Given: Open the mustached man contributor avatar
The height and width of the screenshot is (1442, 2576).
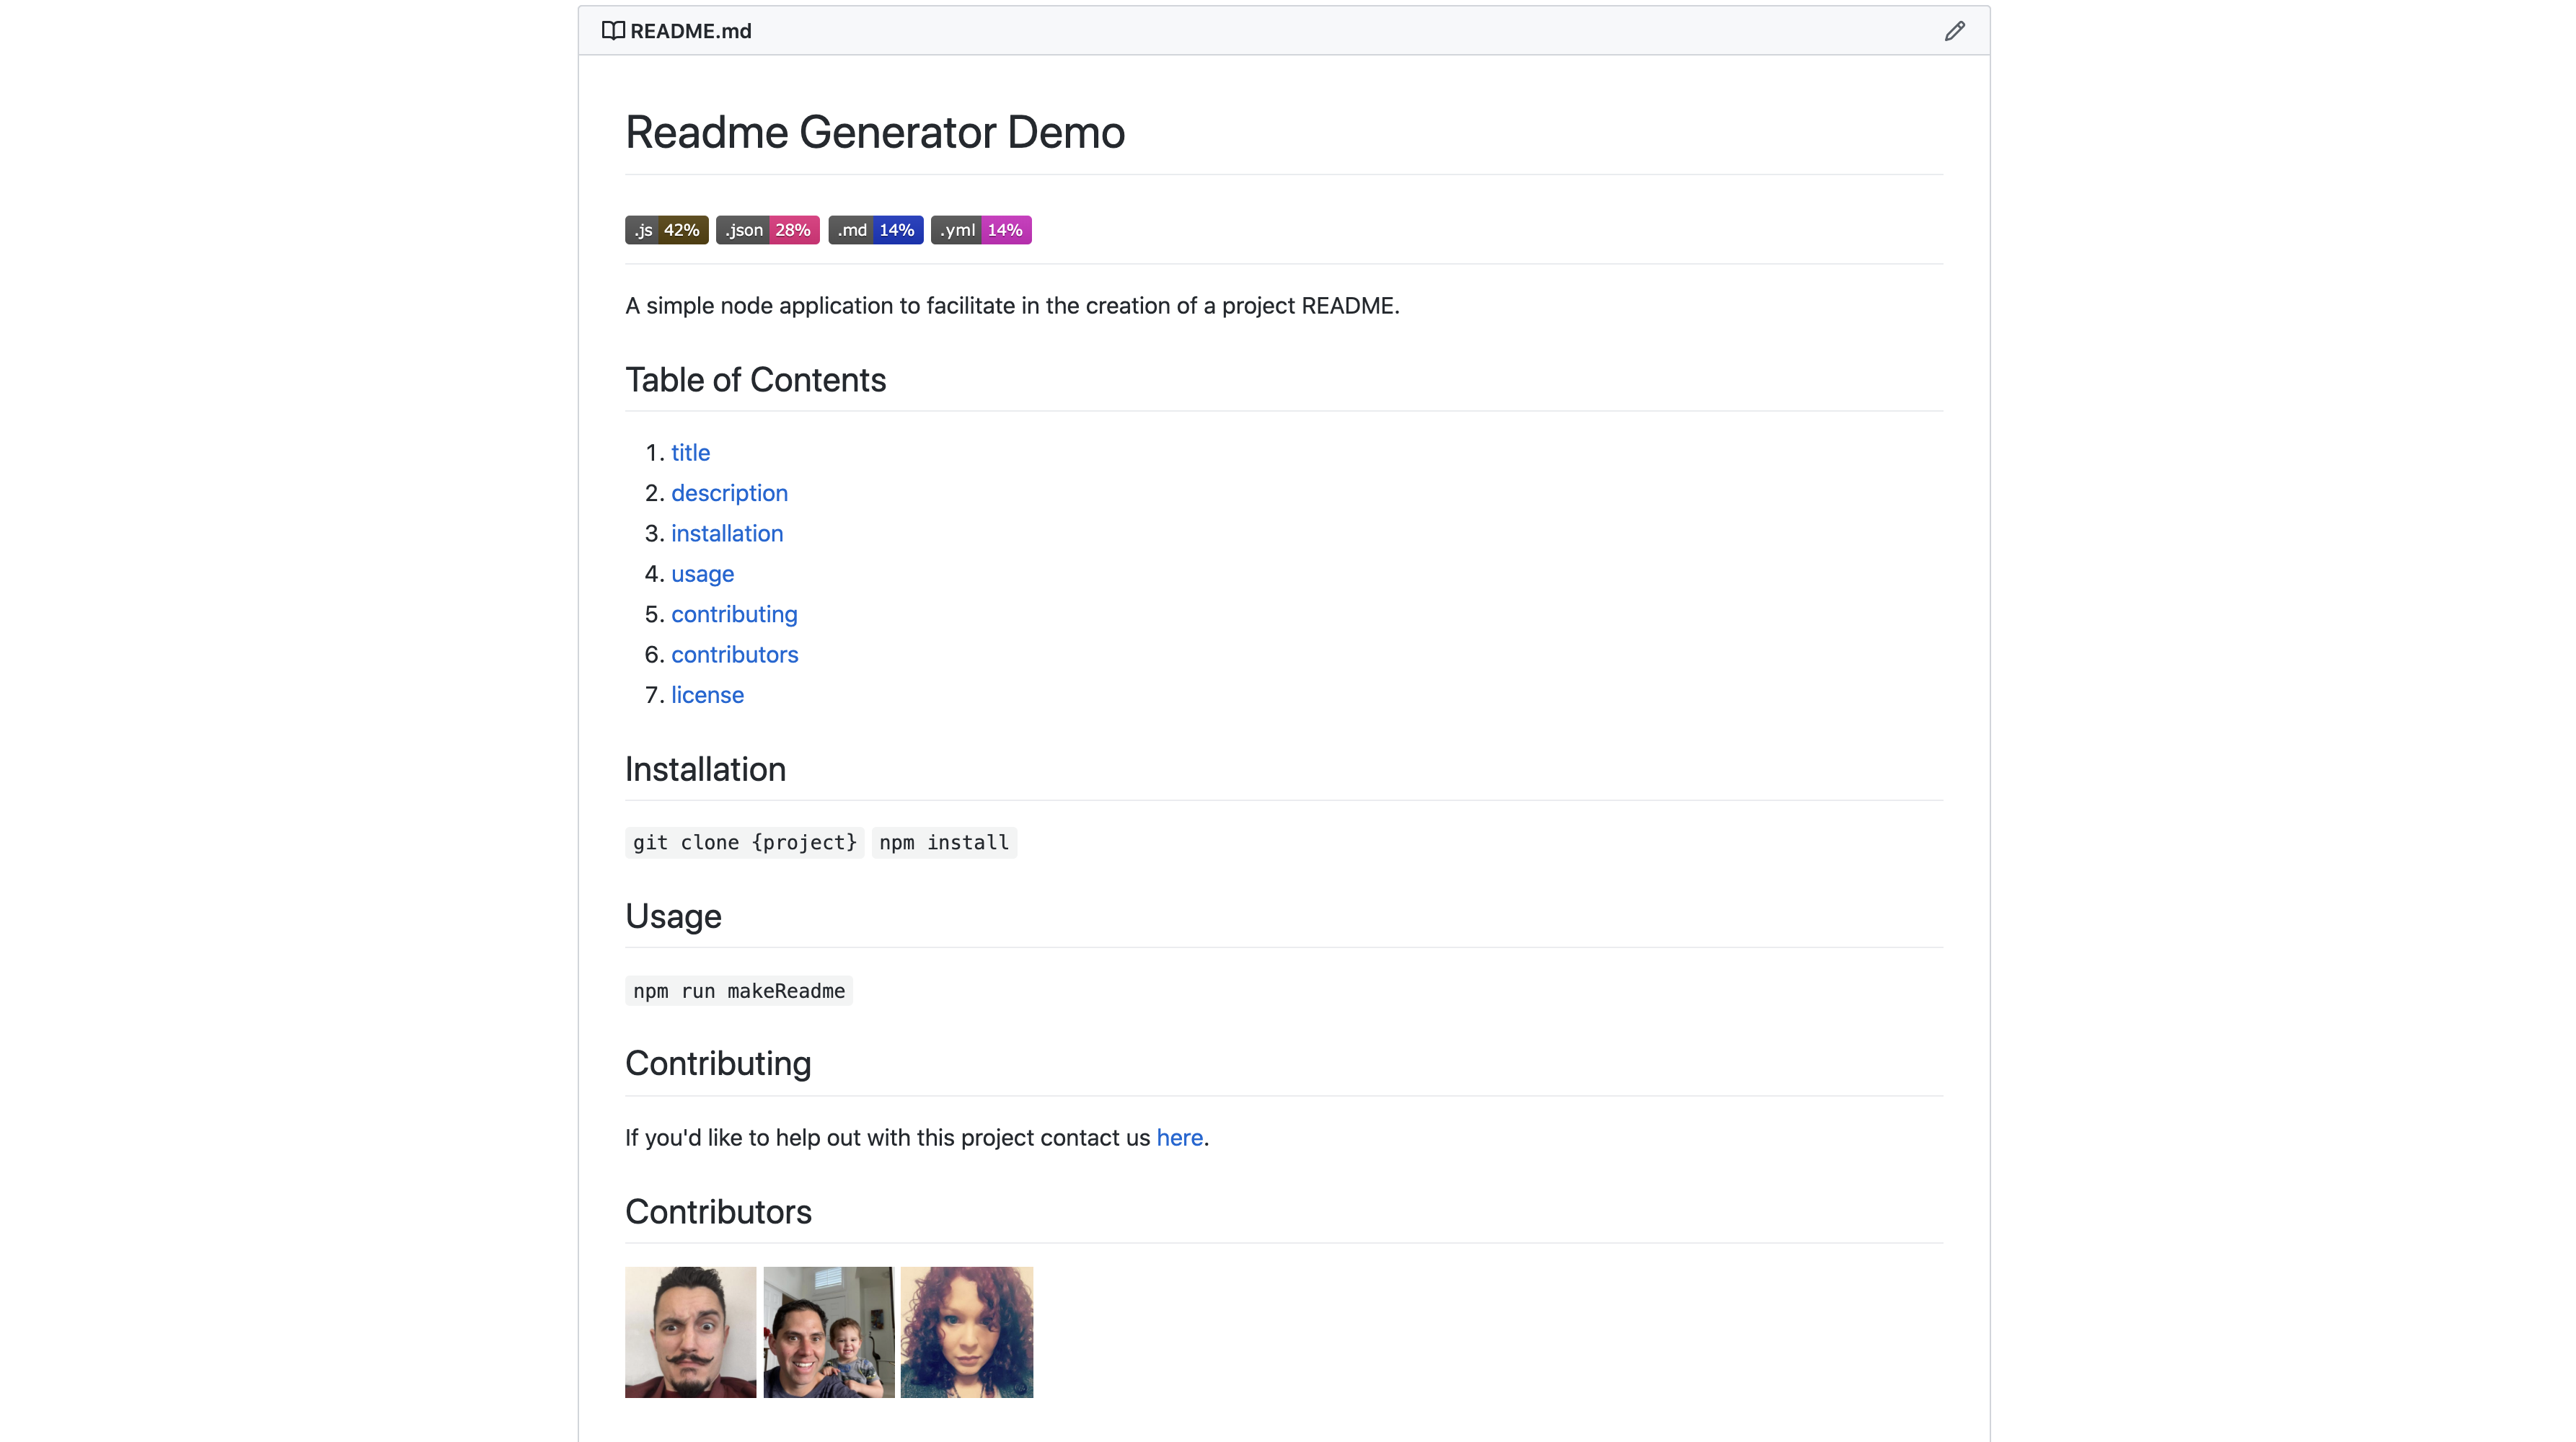Looking at the screenshot, I should [x=690, y=1332].
